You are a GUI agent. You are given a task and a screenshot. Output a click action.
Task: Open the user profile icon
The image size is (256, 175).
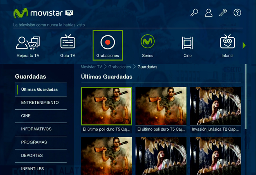209,13
